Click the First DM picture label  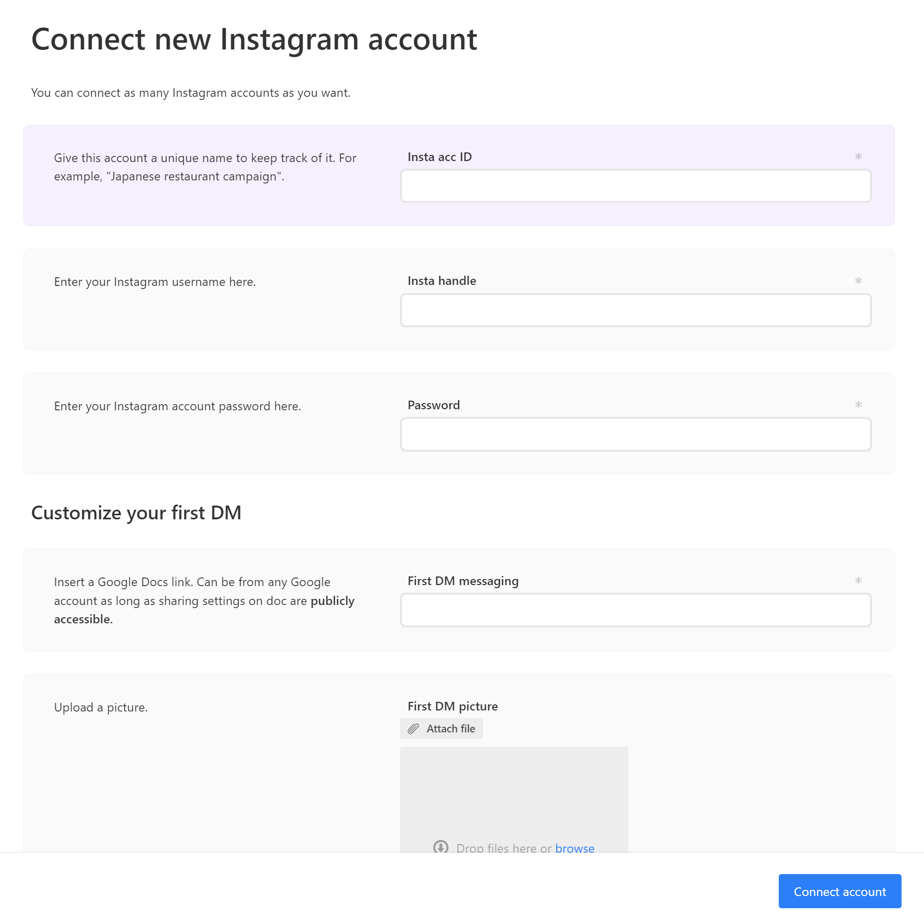452,706
